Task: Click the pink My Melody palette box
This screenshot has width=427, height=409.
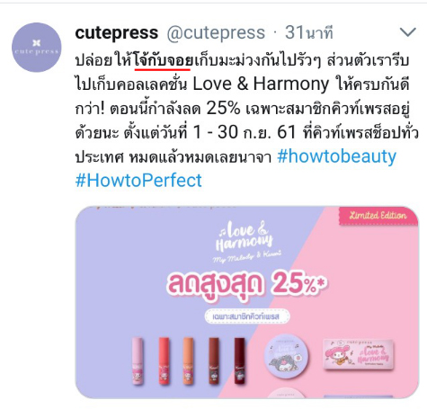Action: coord(359,354)
